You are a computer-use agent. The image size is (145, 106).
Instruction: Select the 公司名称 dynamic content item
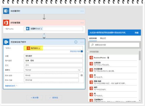coord(113,64)
